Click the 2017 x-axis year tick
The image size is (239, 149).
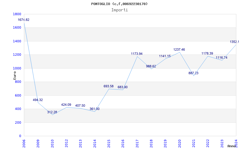pos(137,142)
